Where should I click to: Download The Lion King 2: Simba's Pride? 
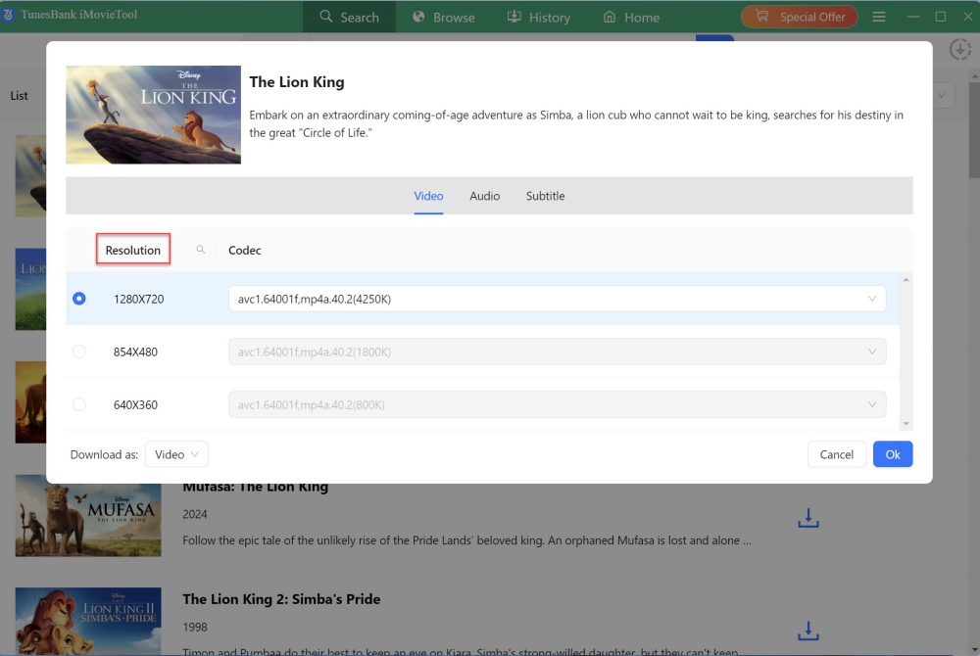point(808,631)
